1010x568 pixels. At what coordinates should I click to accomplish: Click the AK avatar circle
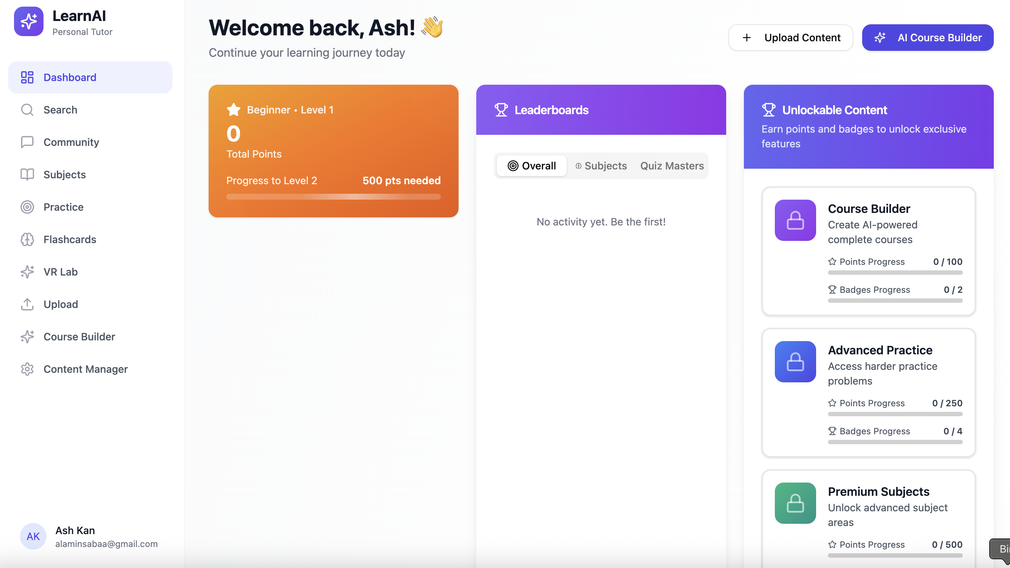33,536
